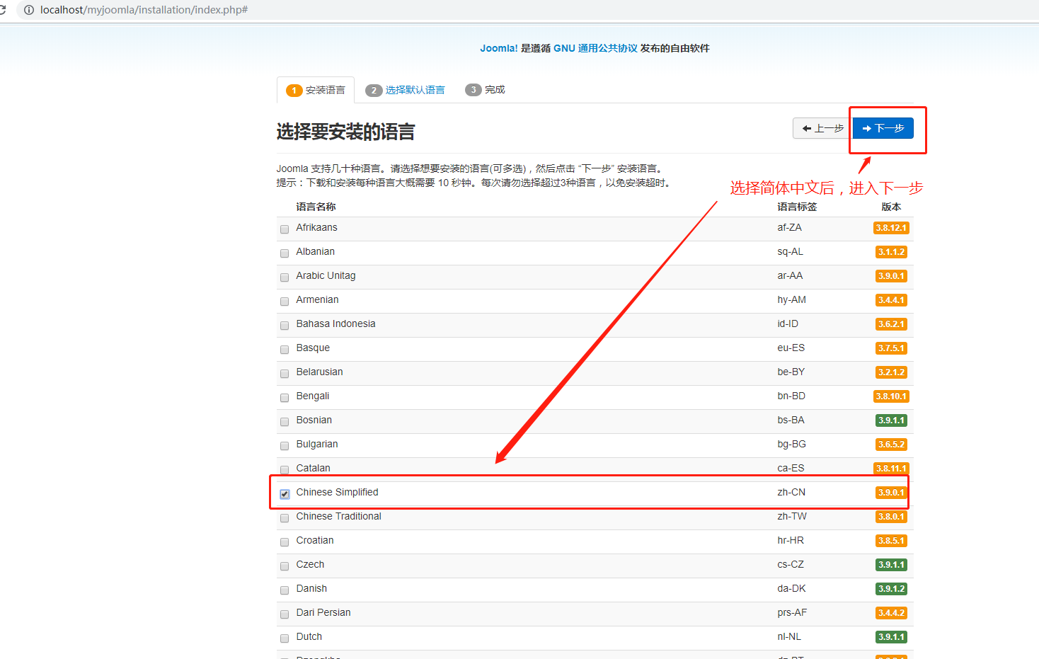Click the zh-TW language tag
This screenshot has width=1039, height=659.
[x=792, y=516]
